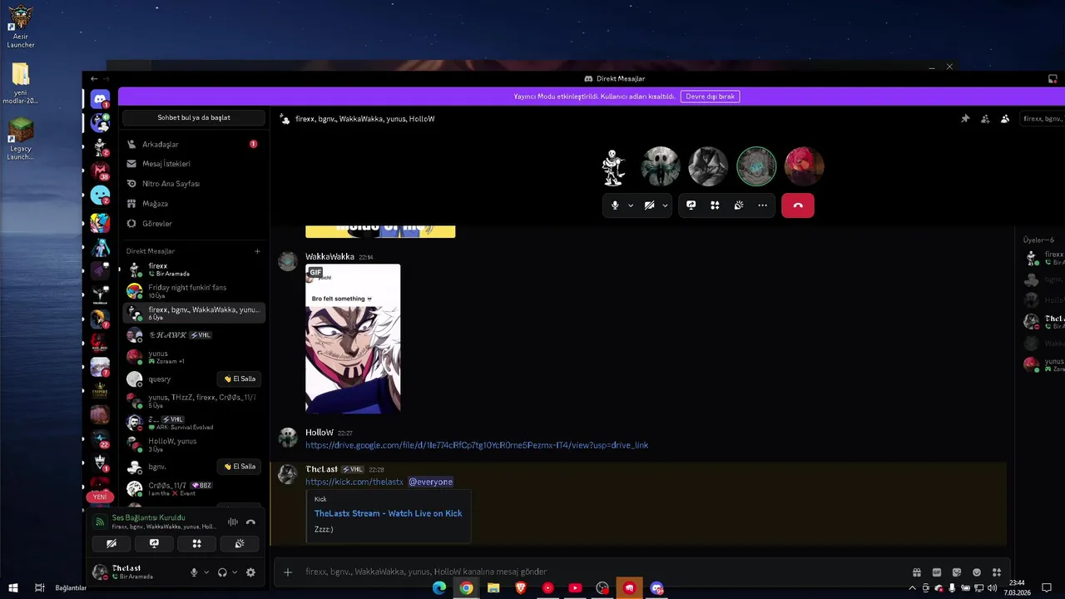Viewport: 1065px width, 599px height.
Task: Open GIF picker in message bar
Action: (x=937, y=572)
